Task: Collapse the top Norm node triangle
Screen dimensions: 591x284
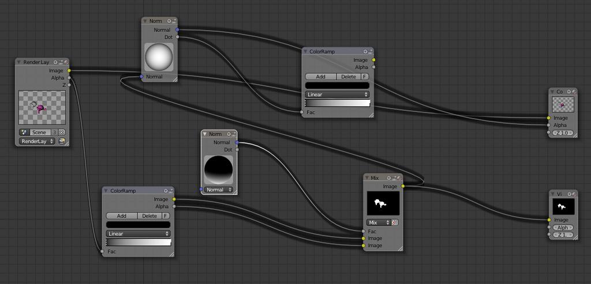Action: click(x=145, y=21)
